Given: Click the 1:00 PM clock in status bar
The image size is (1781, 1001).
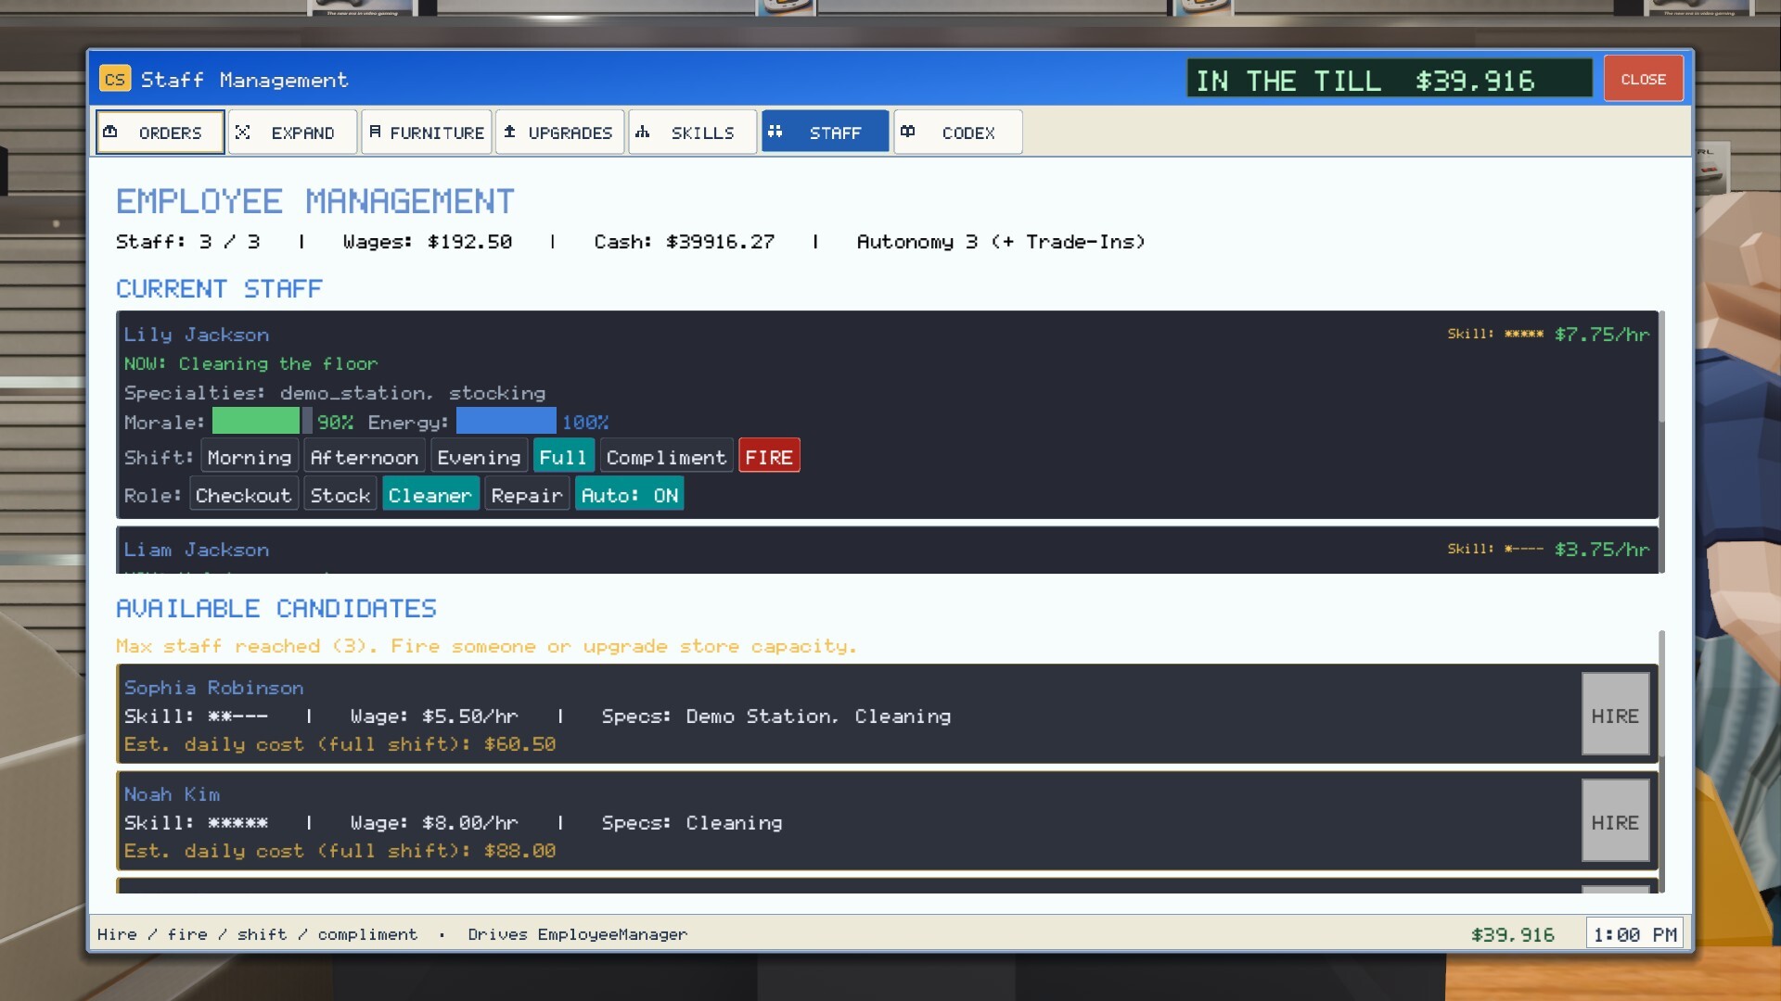Looking at the screenshot, I should 1634,934.
